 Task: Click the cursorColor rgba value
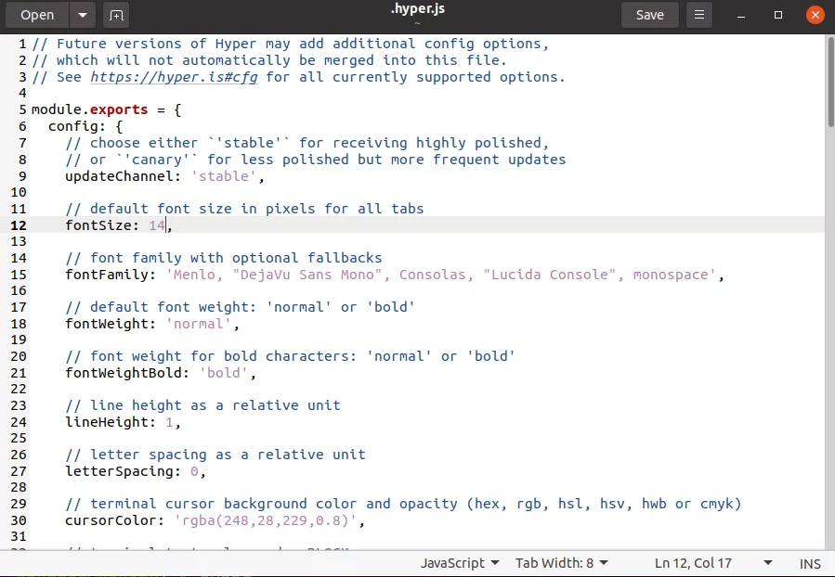tap(266, 520)
